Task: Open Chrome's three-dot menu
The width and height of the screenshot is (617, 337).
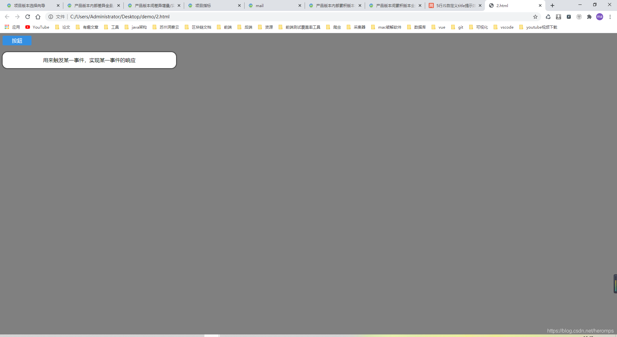Action: click(x=610, y=17)
